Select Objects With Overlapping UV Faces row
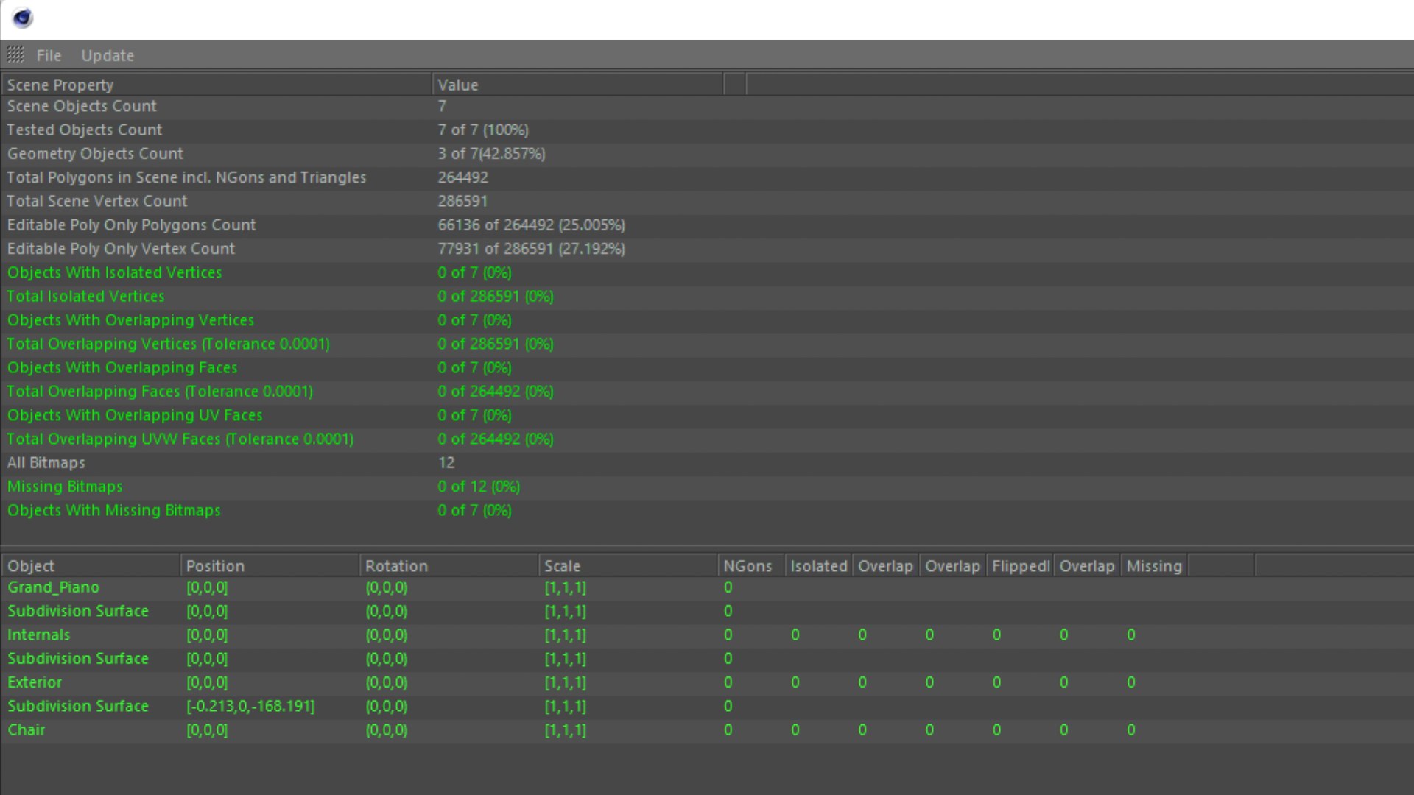Image resolution: width=1414 pixels, height=795 pixels. [x=707, y=415]
